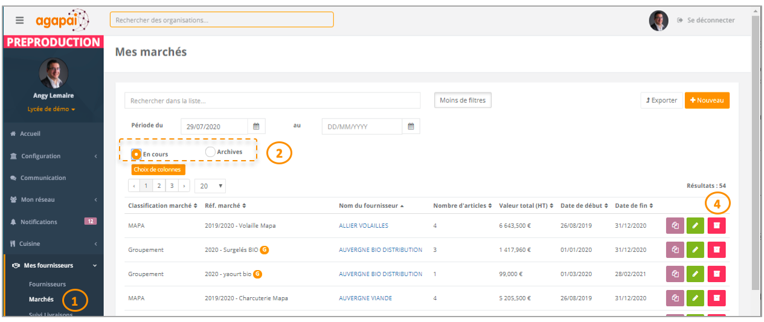Duplicate the Volaille Mapa marché
Image resolution: width=764 pixels, height=322 pixels.
coord(675,225)
